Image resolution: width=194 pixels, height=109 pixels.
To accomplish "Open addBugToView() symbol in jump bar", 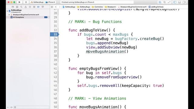I will coord(156,7).
